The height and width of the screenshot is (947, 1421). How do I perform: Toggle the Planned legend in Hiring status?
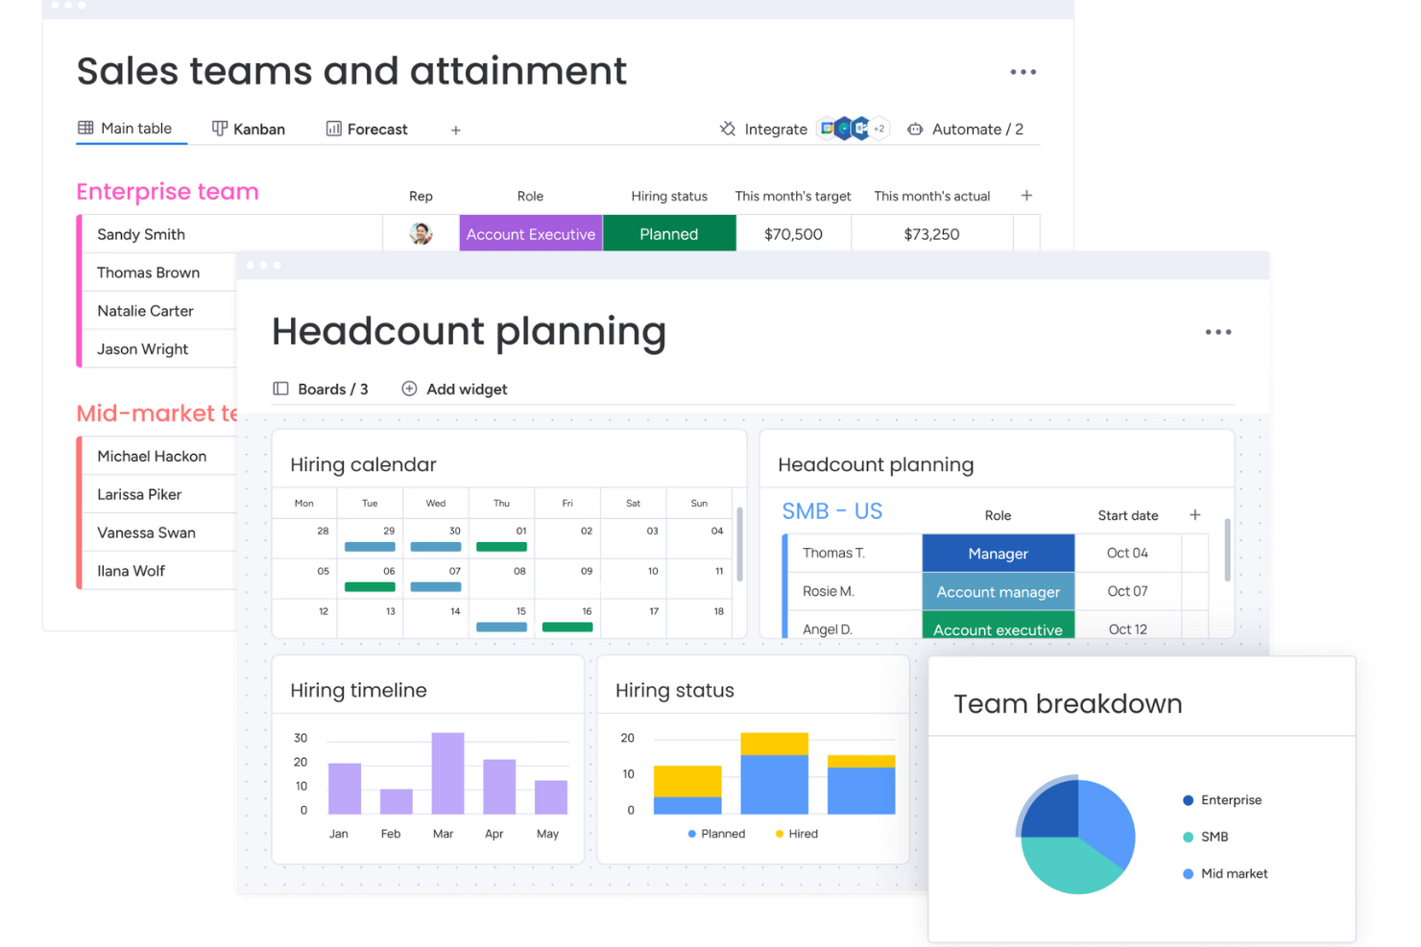tap(716, 834)
